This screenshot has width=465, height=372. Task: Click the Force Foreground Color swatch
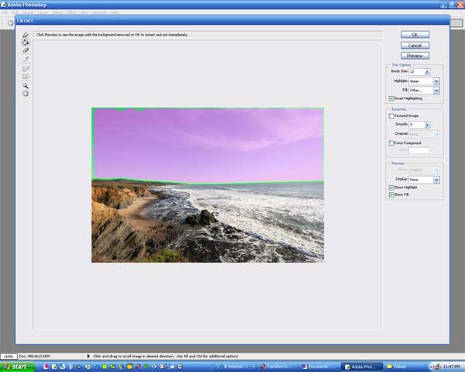tap(419, 150)
